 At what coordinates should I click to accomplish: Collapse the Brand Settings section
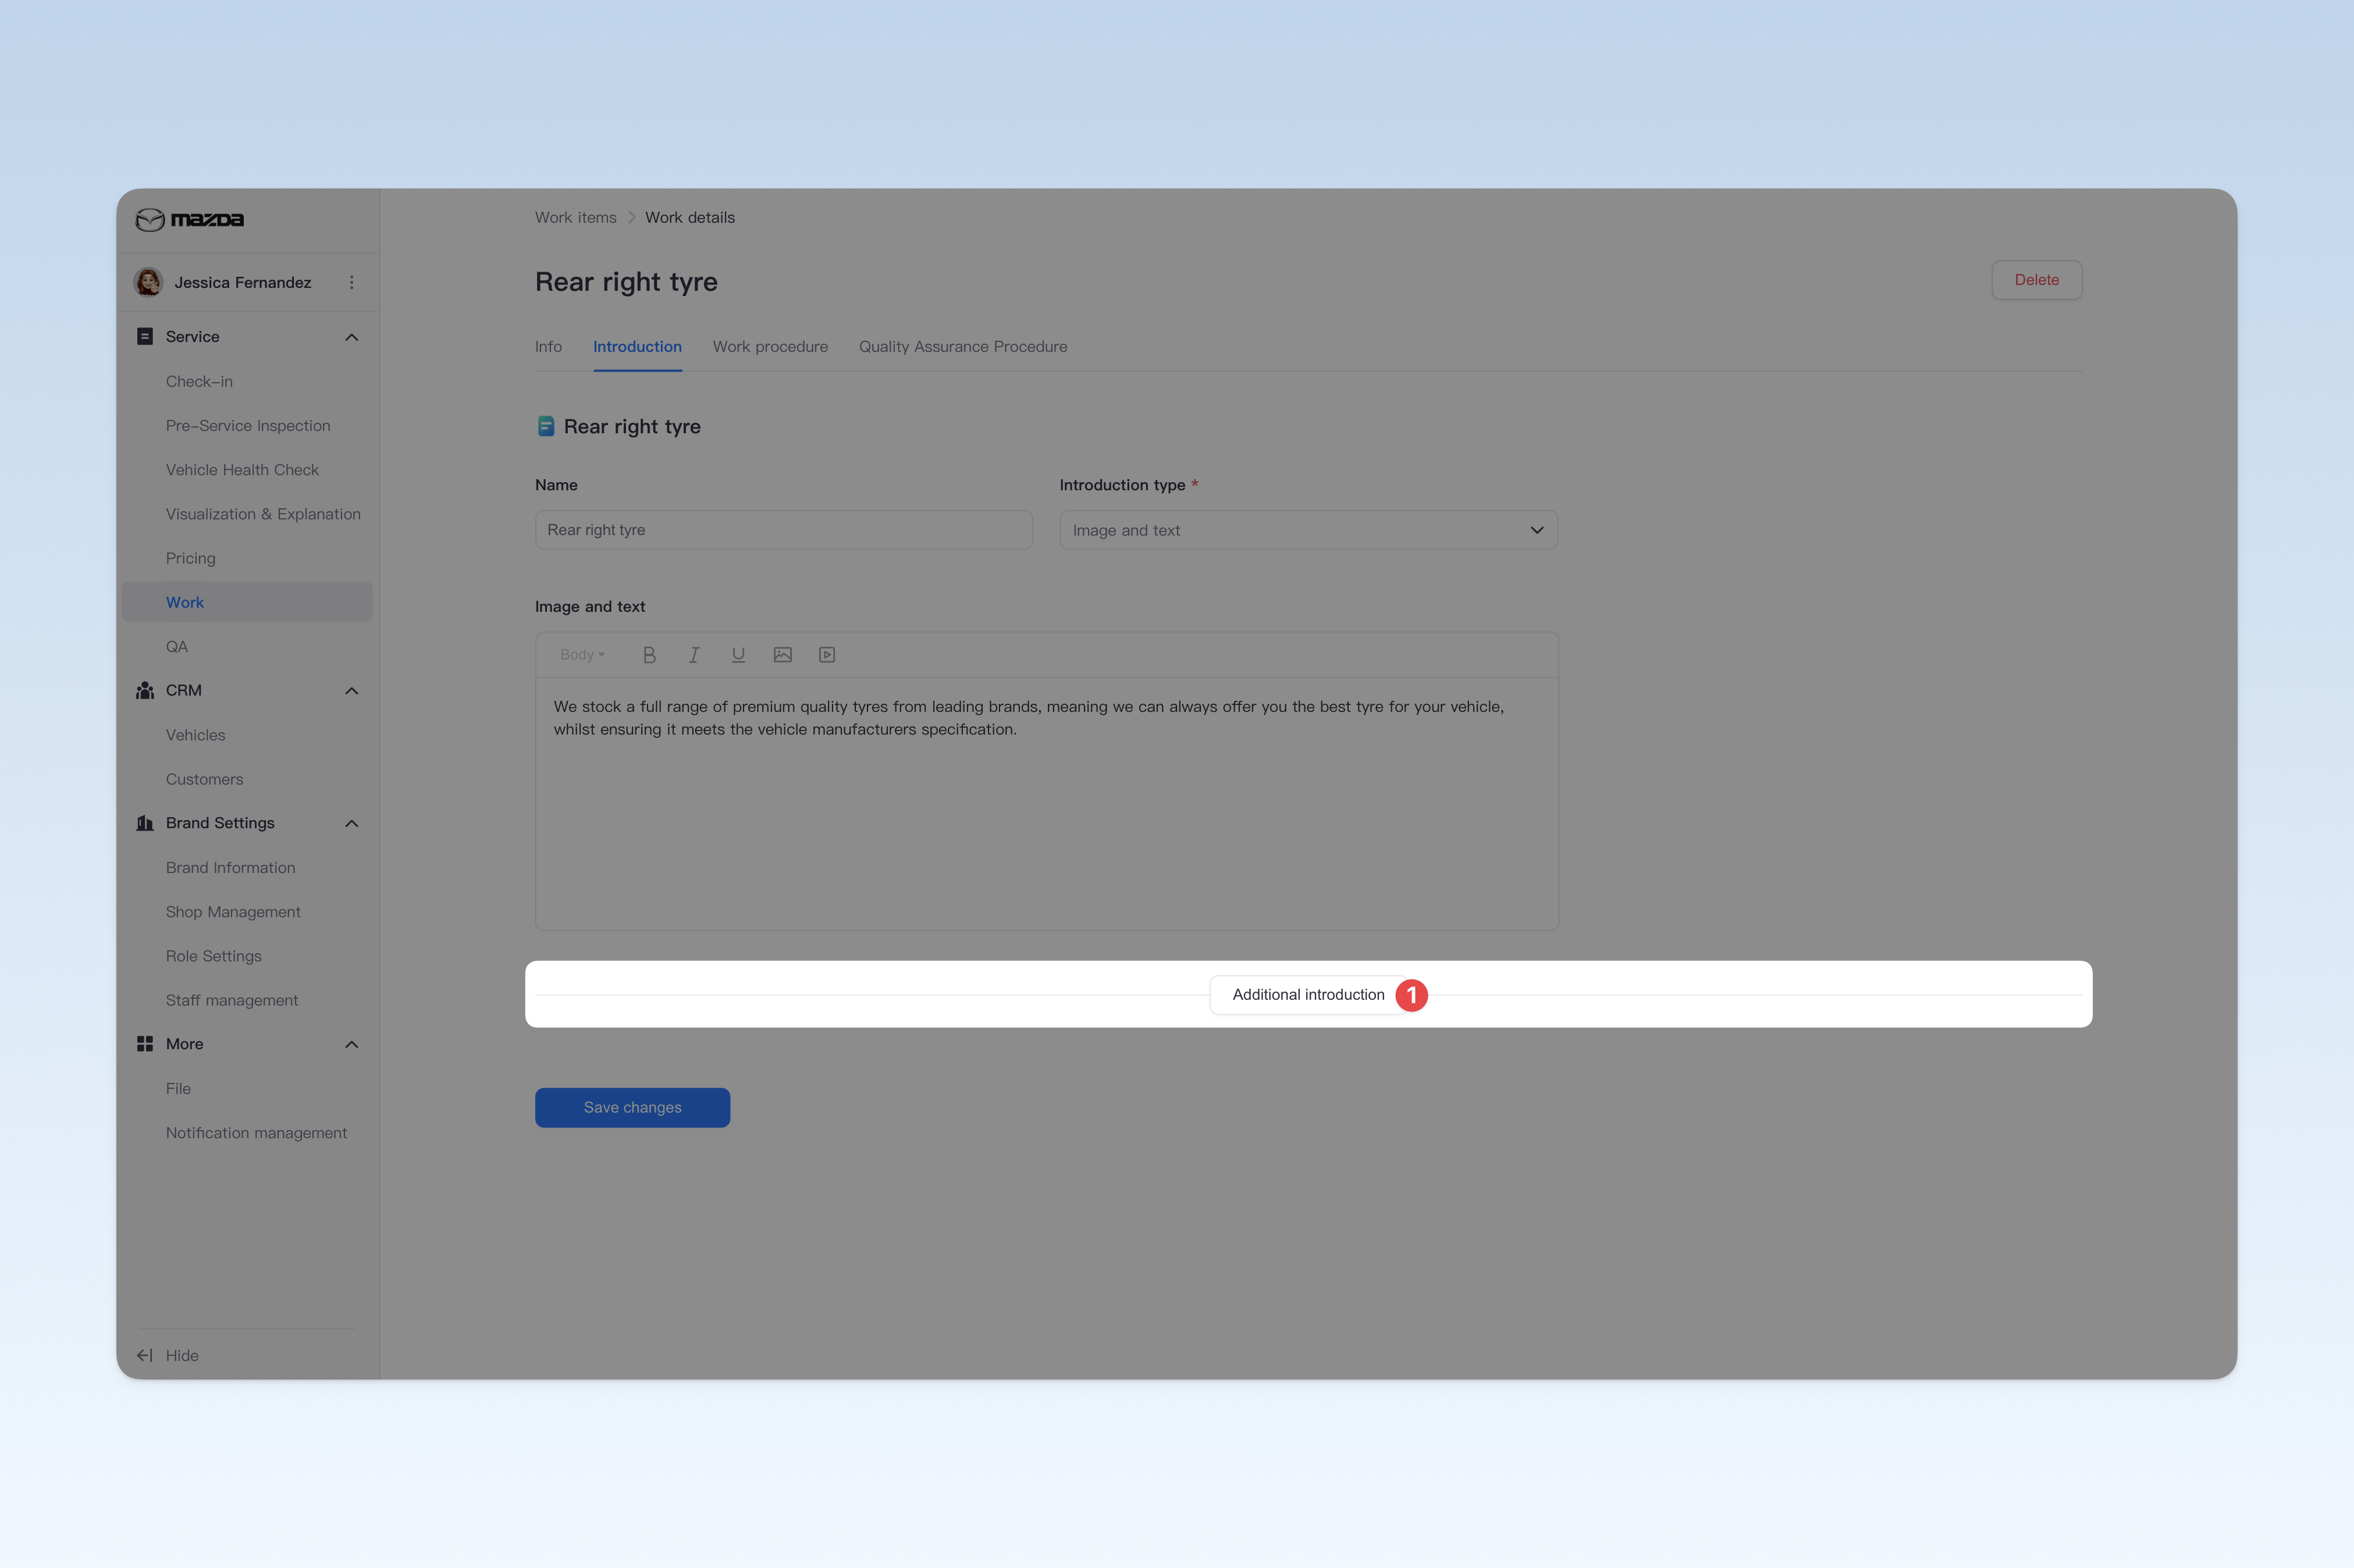point(351,823)
